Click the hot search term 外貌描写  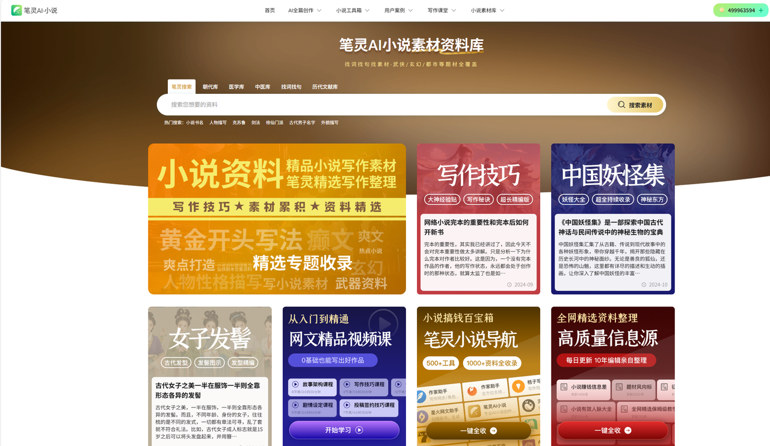point(330,123)
